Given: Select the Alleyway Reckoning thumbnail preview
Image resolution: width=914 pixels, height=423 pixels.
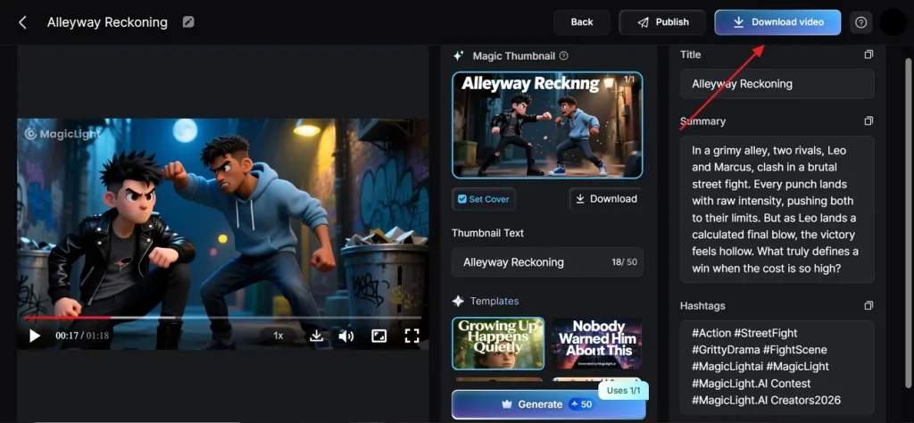Looking at the screenshot, I should coord(547,125).
